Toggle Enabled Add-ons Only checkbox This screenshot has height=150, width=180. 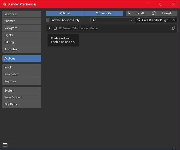click(48, 20)
